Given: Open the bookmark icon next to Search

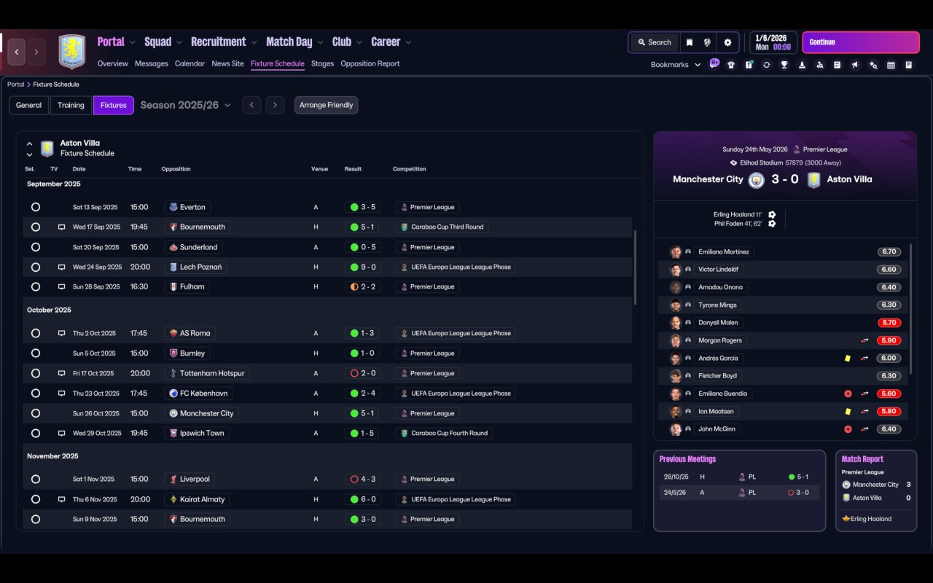Looking at the screenshot, I should (x=690, y=42).
